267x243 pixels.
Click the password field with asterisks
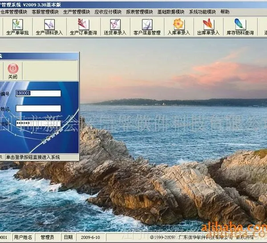pos(38,123)
